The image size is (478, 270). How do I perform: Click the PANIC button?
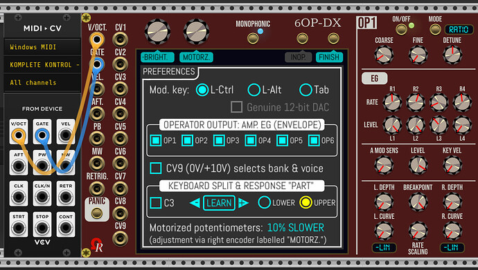click(x=97, y=213)
